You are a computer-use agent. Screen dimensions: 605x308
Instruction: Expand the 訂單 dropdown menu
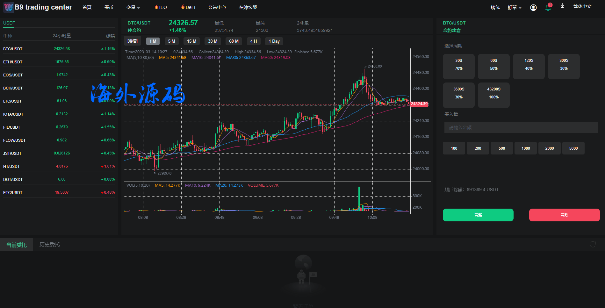point(514,8)
